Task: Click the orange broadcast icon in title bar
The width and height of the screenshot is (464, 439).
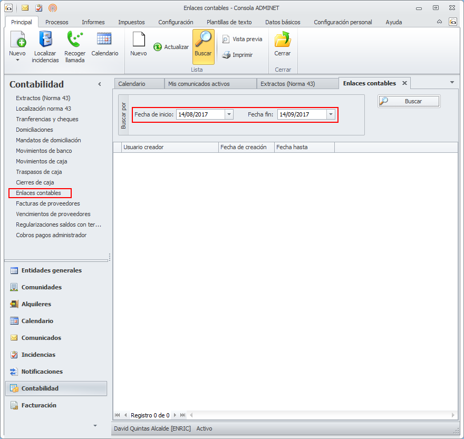Action: coord(53,8)
